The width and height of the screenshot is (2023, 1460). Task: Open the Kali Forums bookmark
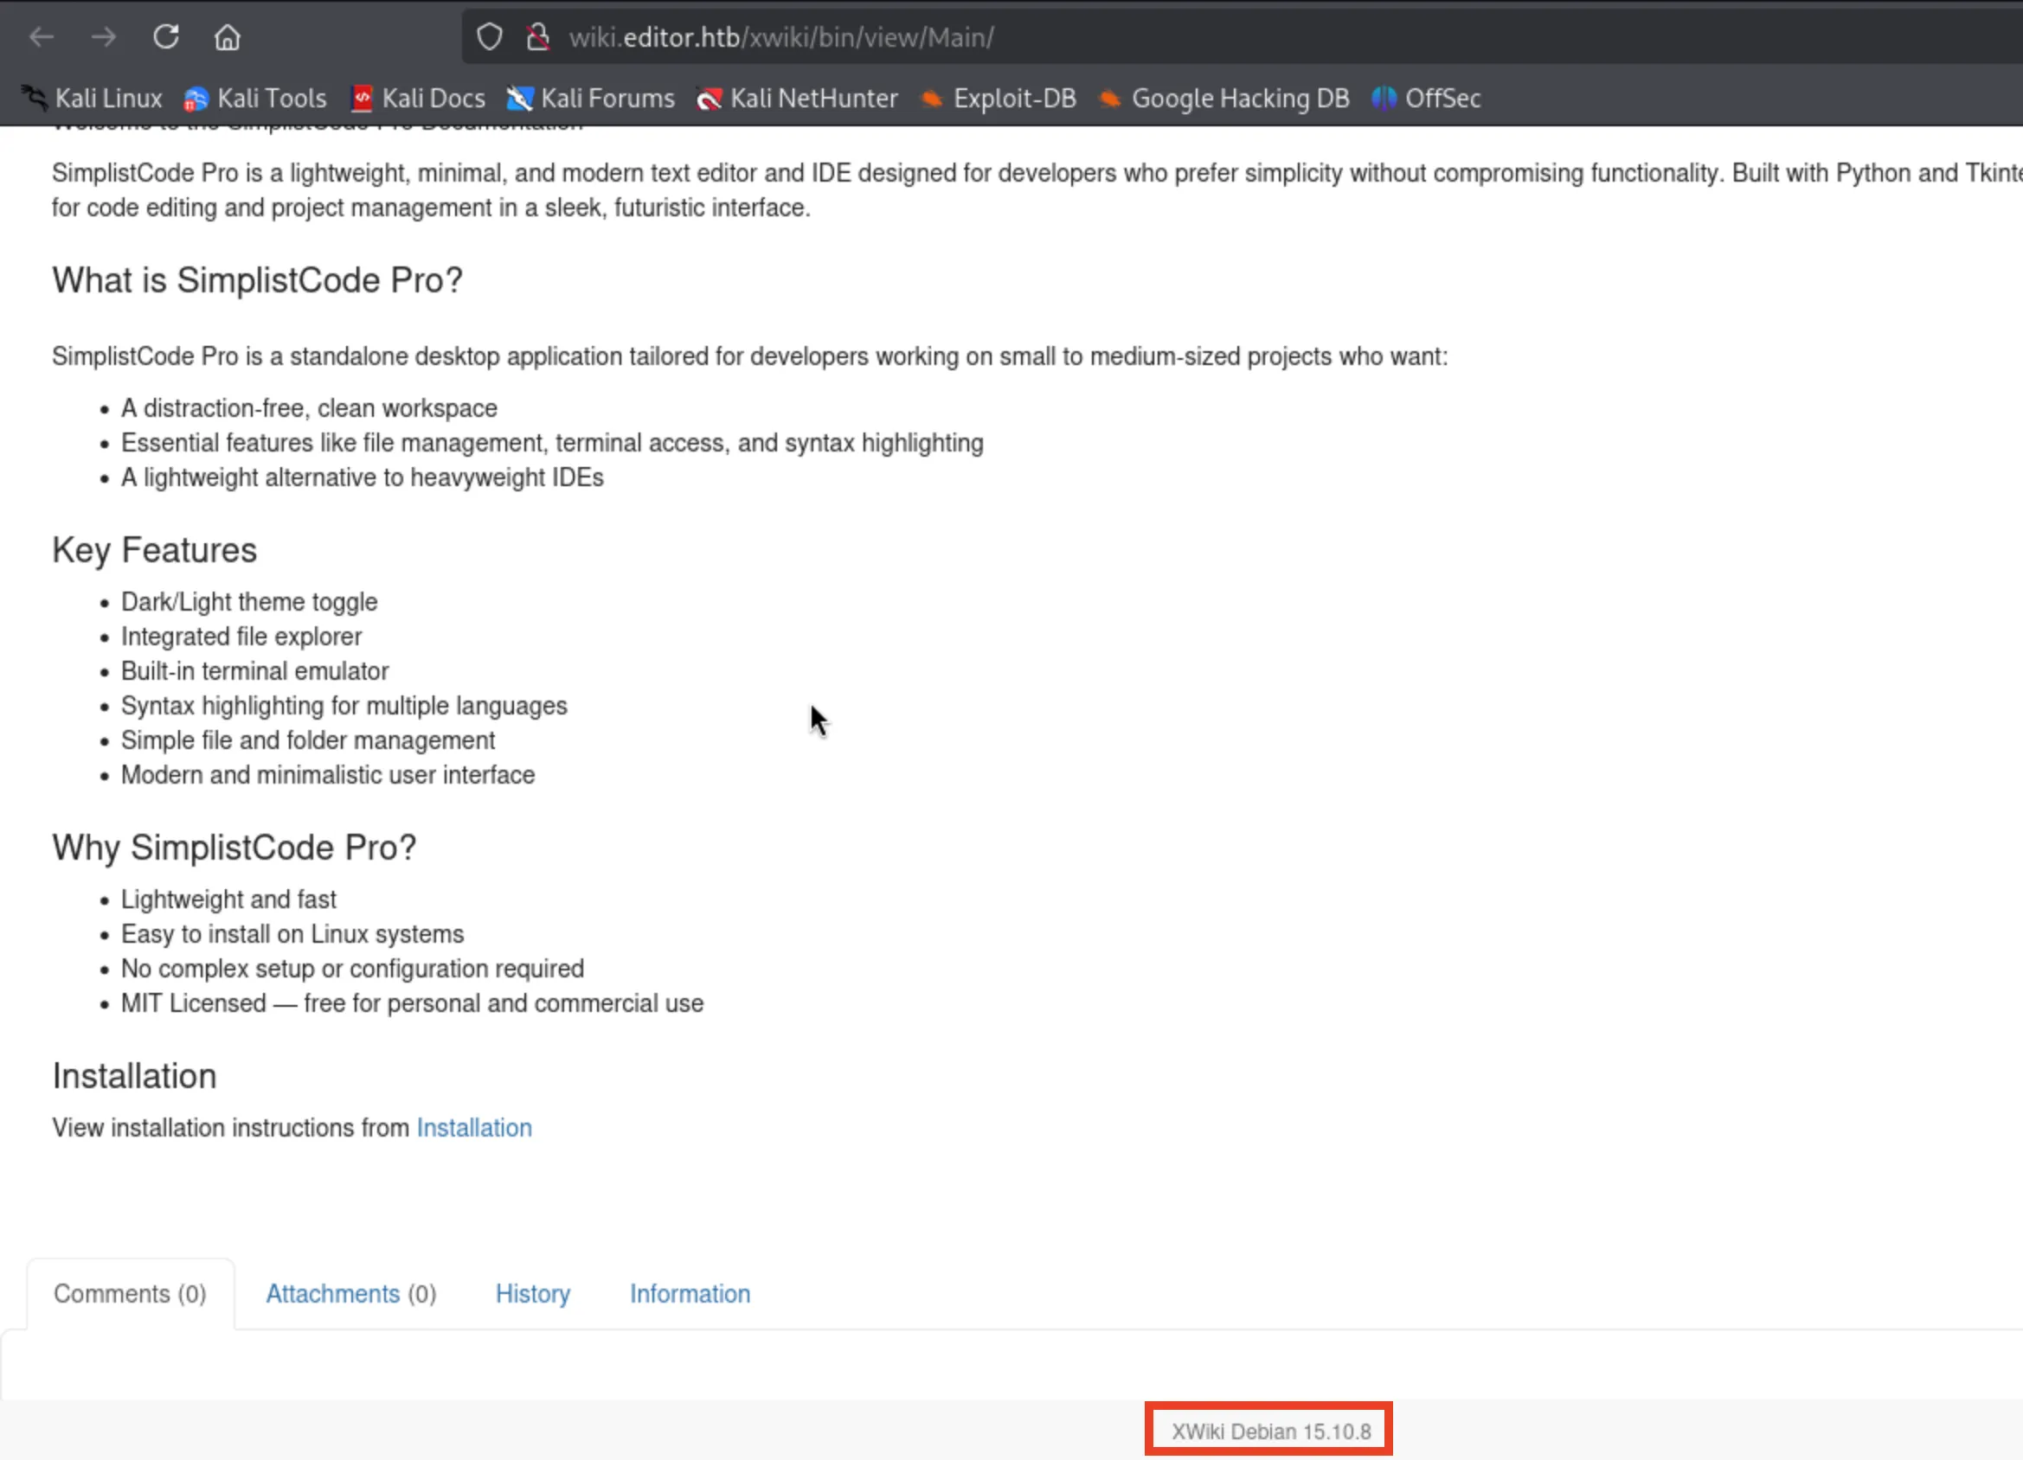(590, 98)
